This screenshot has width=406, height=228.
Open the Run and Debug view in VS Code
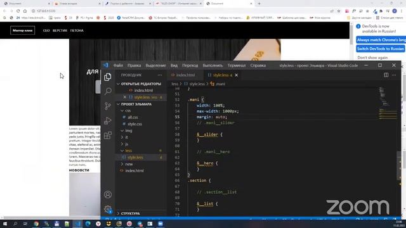click(x=108, y=121)
